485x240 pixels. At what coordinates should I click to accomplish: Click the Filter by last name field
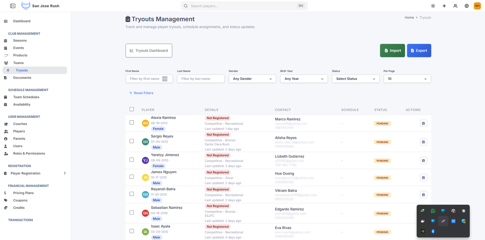200,79
